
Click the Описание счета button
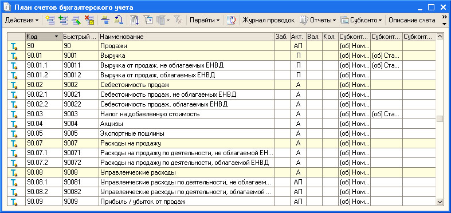pyautogui.click(x=412, y=20)
